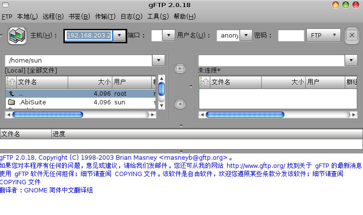Screen dimensions: 363x215
Task: Select the .AbiSuite folder row
Action: [x=81, y=102]
